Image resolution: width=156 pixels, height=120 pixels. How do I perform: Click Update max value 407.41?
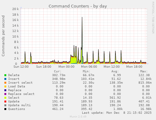[144, 102]
